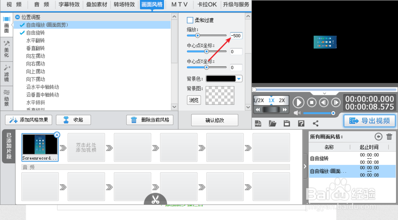The image size is (398, 220).
Task: Select the 画面 side category
Action: pos(6,25)
